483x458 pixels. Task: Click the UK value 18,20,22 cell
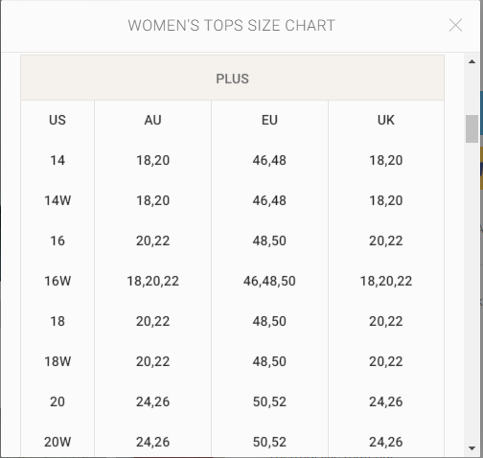click(386, 281)
